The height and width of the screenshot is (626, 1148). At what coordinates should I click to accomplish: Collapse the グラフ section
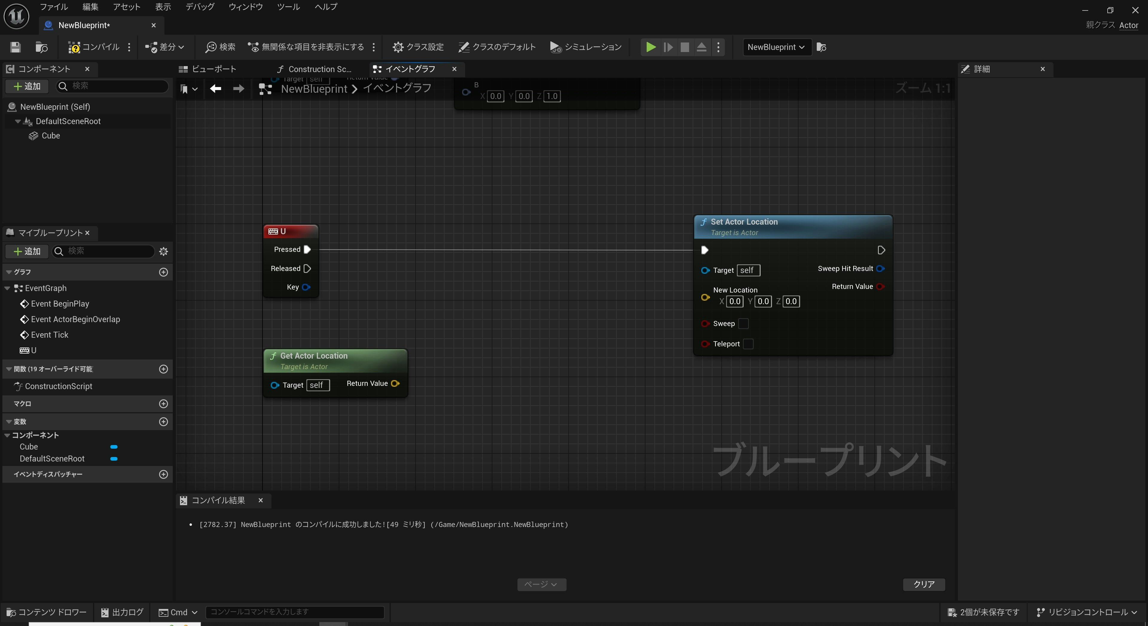point(9,272)
